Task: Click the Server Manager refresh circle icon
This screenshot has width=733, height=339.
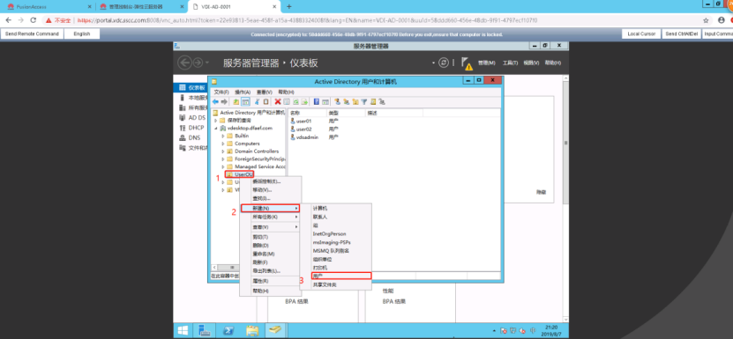Action: 443,63
